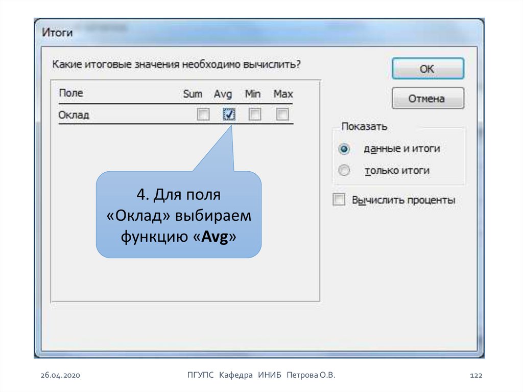The height and width of the screenshot is (392, 523).
Task: Select the Оклад field row label
Action: 74,115
